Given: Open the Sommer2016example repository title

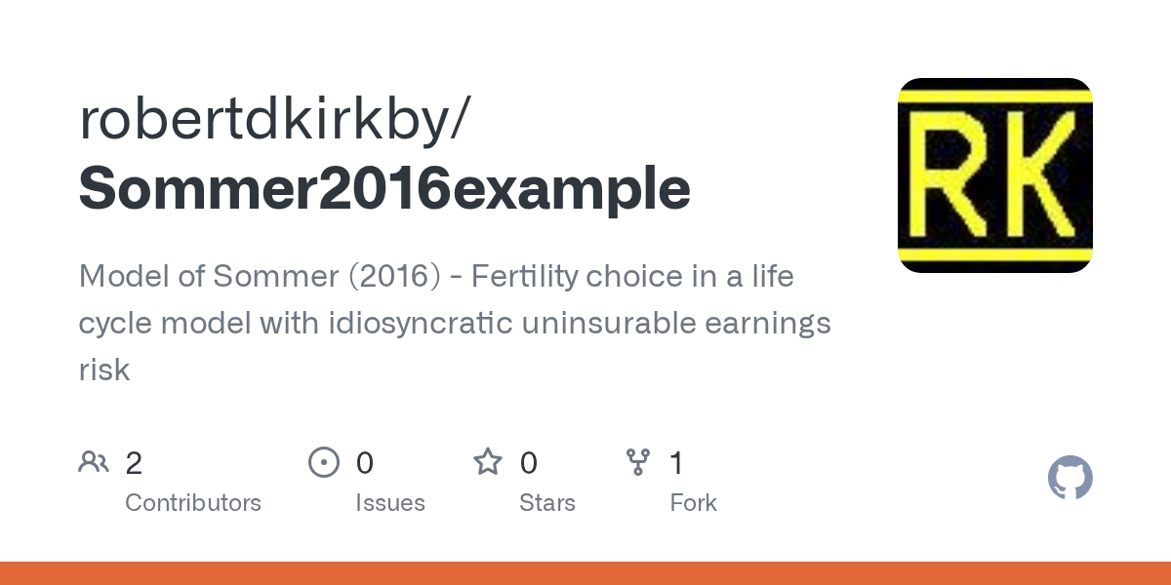Looking at the screenshot, I should point(384,188).
